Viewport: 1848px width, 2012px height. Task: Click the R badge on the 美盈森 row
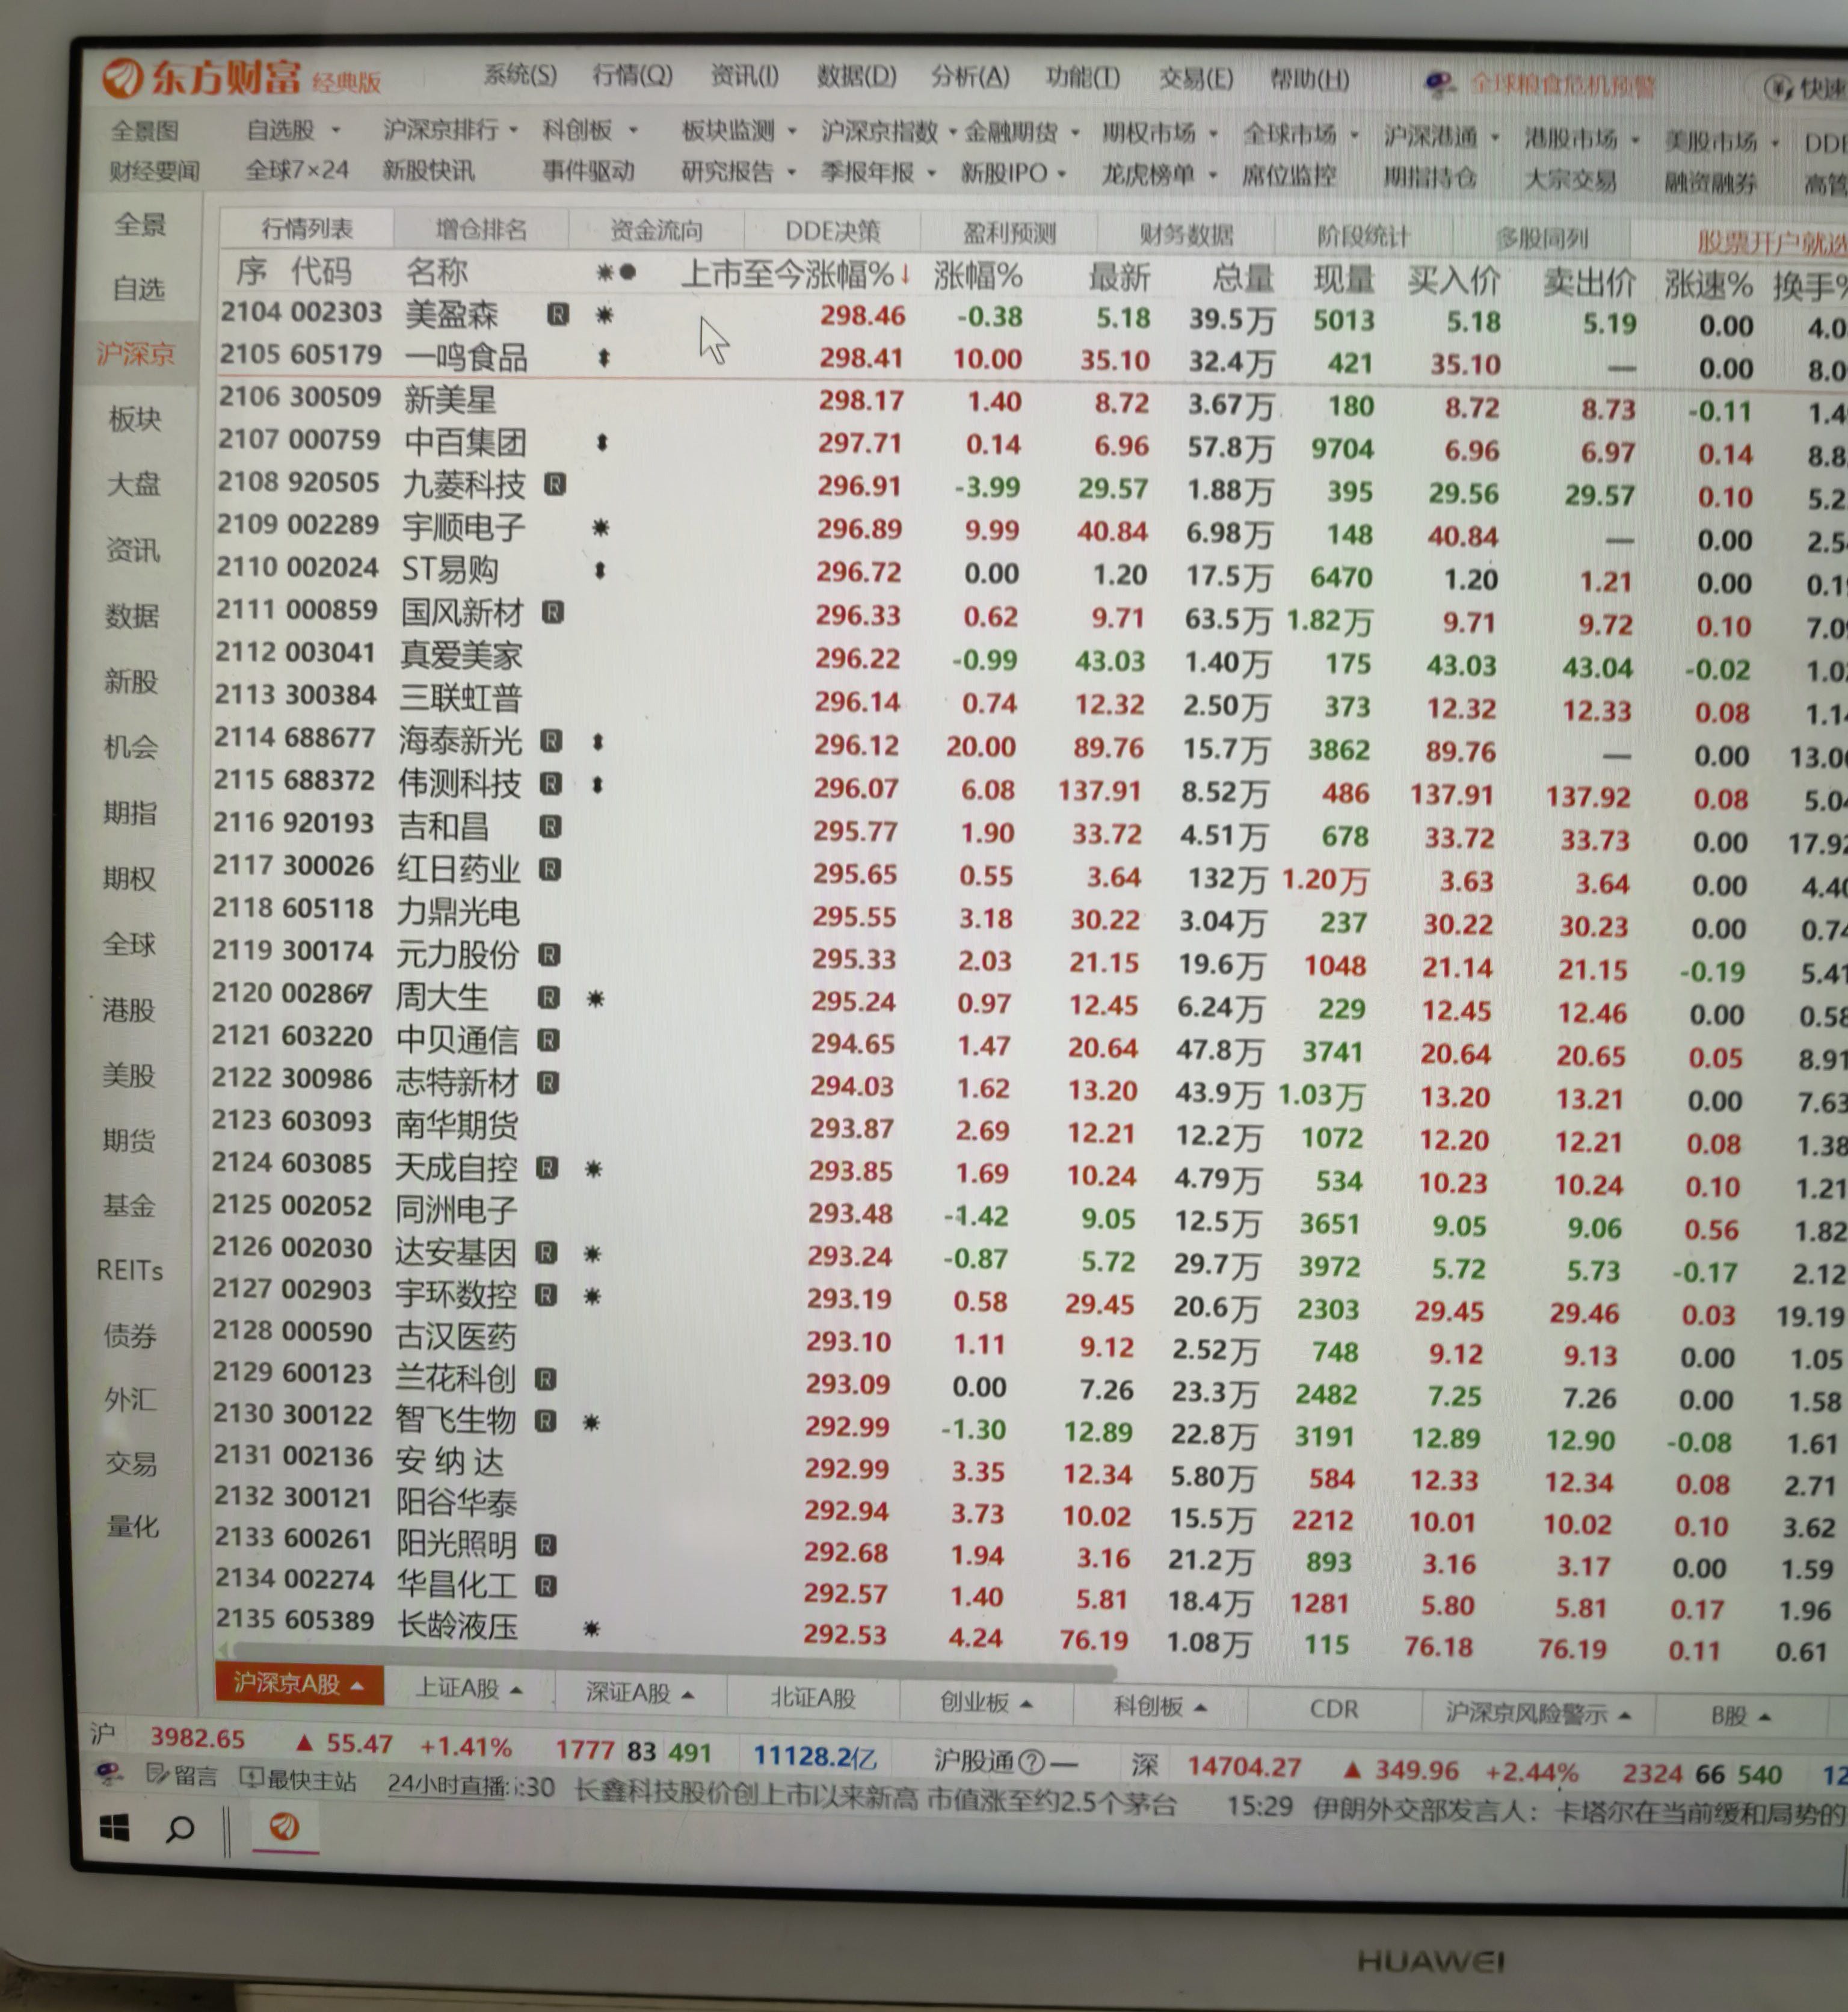[558, 315]
